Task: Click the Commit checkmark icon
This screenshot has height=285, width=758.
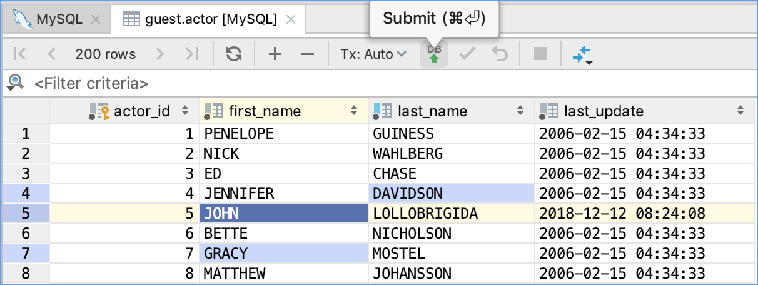Action: [467, 54]
